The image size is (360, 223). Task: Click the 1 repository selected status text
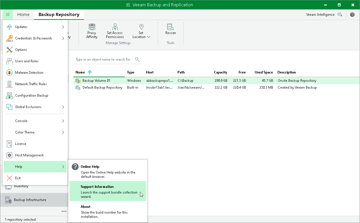pos(20,220)
